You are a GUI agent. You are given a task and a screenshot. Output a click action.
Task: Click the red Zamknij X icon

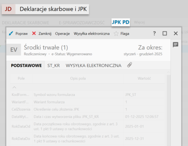pyautogui.click(x=34, y=33)
